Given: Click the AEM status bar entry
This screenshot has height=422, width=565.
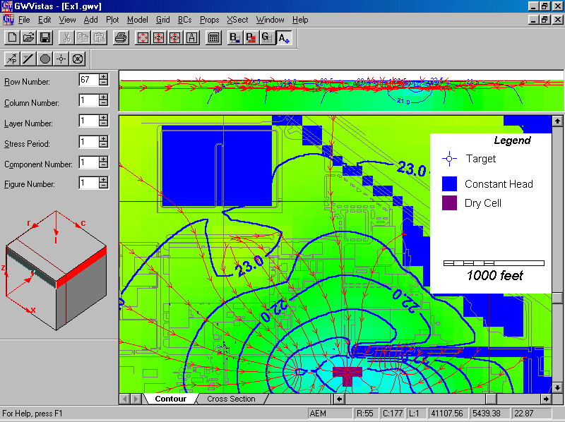Looking at the screenshot, I should (x=330, y=414).
